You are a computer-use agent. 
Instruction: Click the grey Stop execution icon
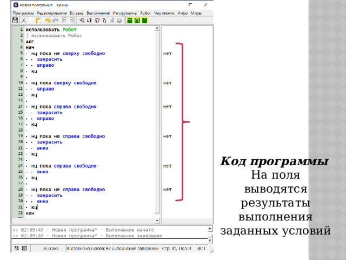[119, 21]
